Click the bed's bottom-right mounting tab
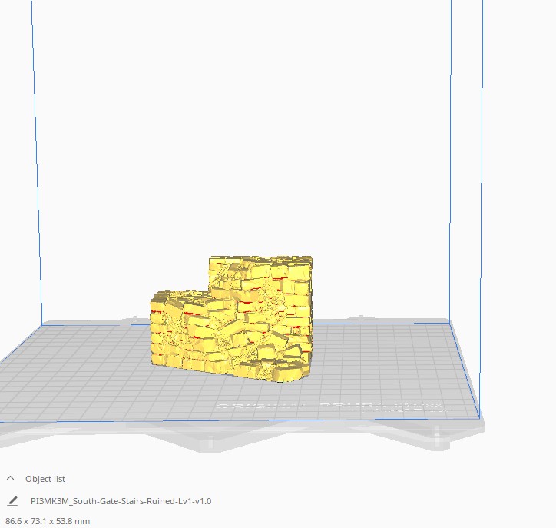The width and height of the screenshot is (556, 528). coord(439,438)
